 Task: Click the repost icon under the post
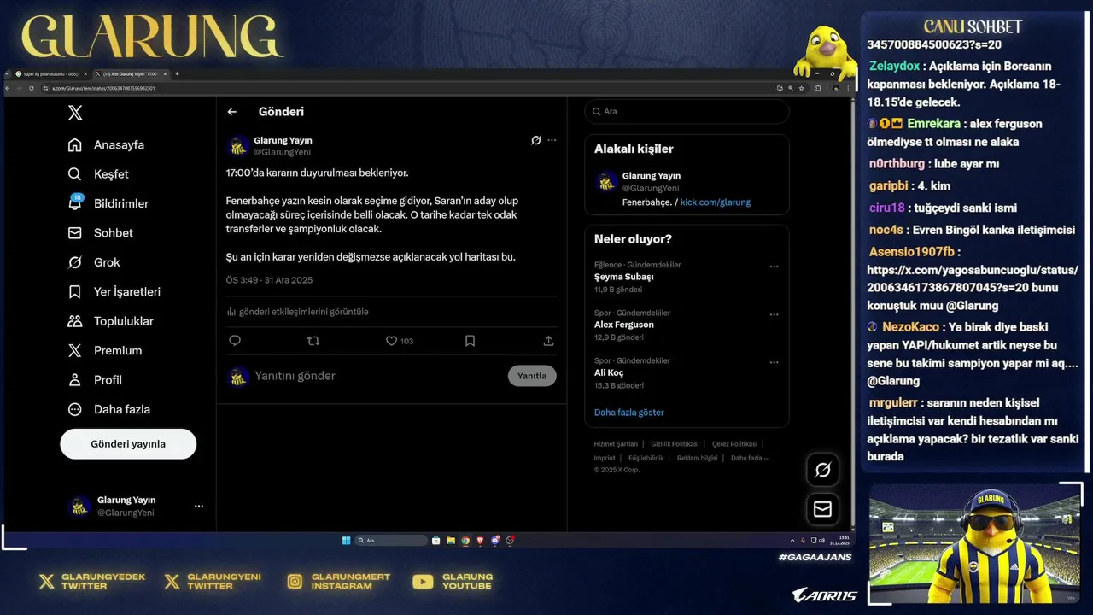pyautogui.click(x=313, y=341)
